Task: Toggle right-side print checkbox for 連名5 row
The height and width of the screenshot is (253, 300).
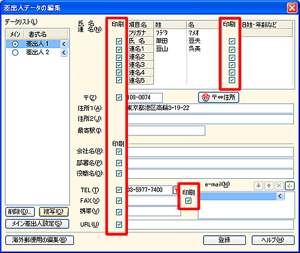Action: coord(232,80)
